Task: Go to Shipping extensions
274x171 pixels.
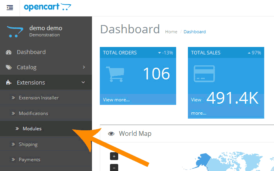Action: [46, 144]
